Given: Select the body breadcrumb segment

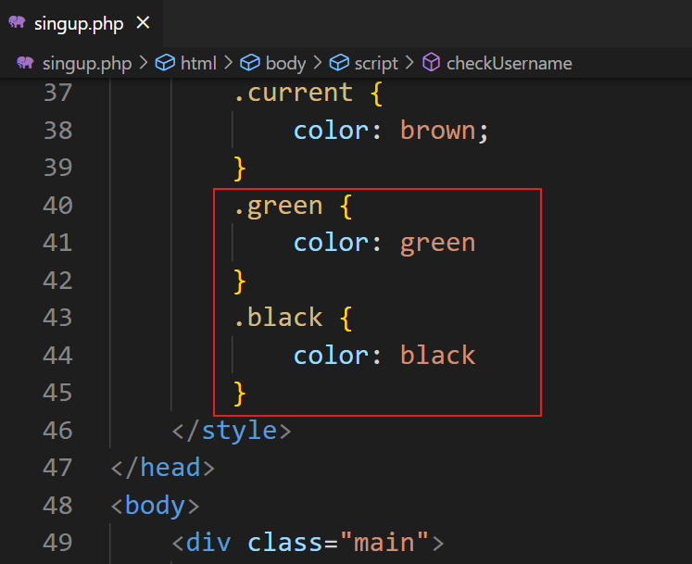Looking at the screenshot, I should point(285,63).
